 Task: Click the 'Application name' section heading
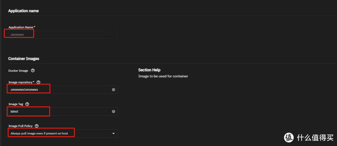pyautogui.click(x=23, y=11)
